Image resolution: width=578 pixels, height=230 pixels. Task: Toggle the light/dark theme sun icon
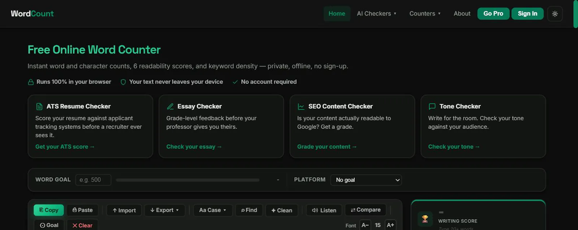click(x=555, y=14)
